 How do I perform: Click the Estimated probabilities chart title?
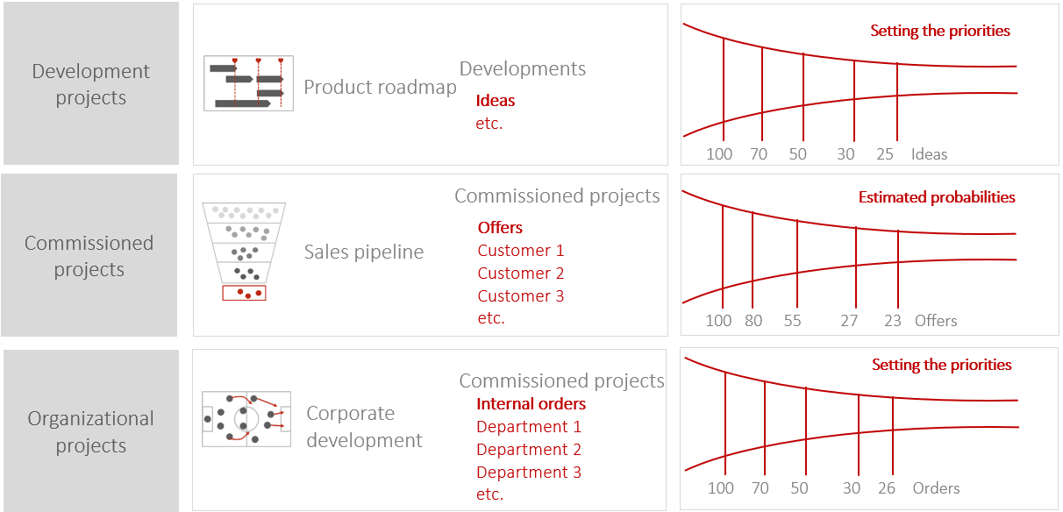[937, 198]
